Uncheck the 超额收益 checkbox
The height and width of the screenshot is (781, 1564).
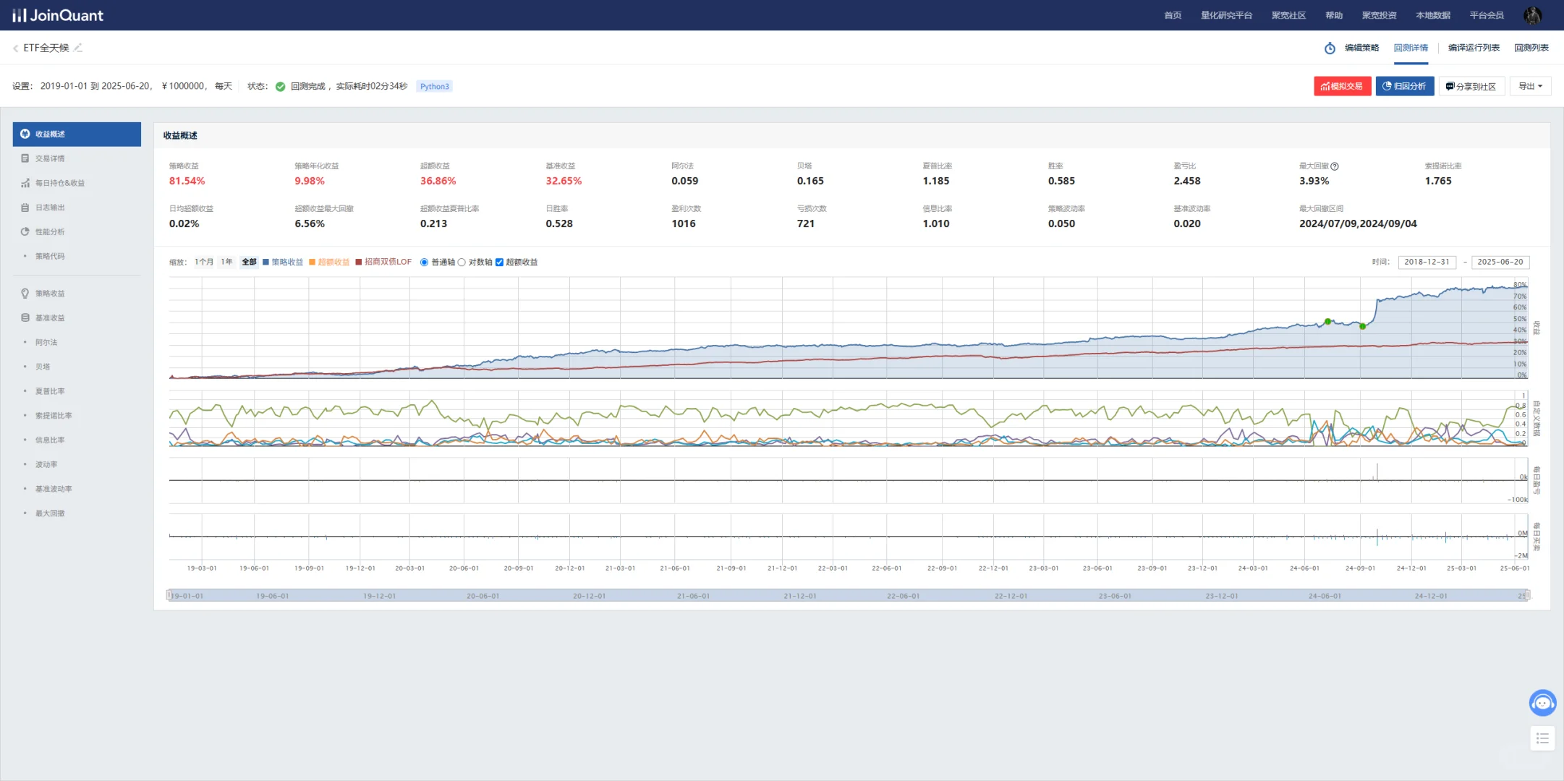[499, 263]
